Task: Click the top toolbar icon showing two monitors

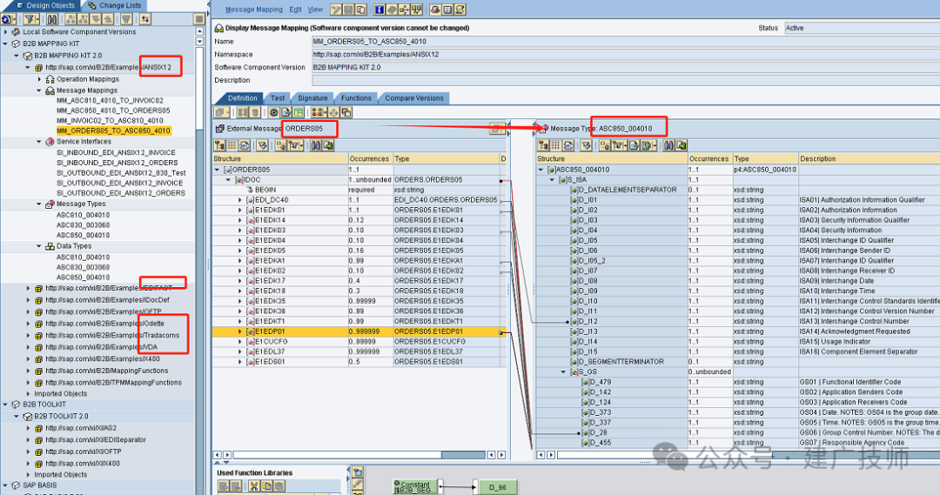Action: point(417,10)
